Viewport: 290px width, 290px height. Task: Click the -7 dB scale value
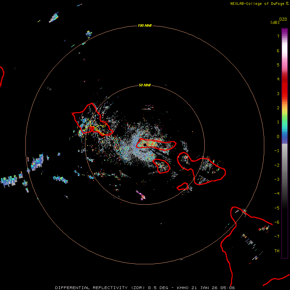click(x=277, y=237)
